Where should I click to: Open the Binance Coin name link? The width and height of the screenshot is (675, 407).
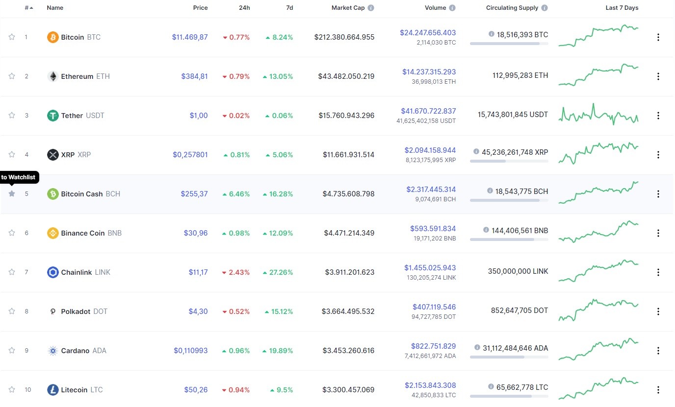pos(83,233)
